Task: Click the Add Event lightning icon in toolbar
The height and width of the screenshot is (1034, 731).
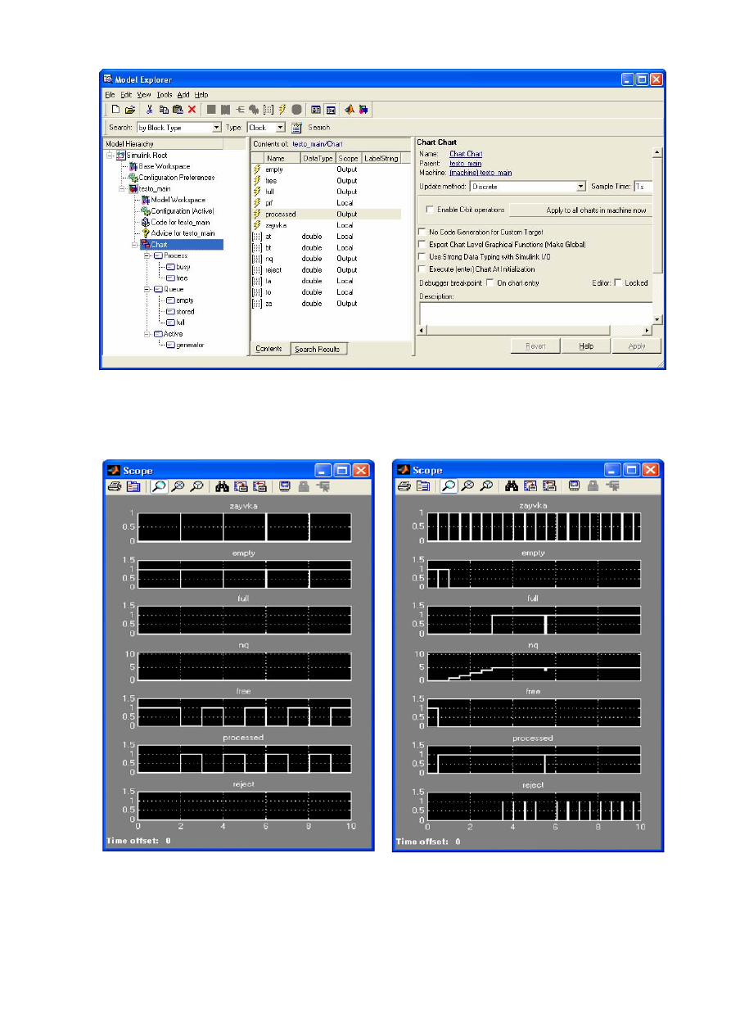Action: tap(283, 109)
